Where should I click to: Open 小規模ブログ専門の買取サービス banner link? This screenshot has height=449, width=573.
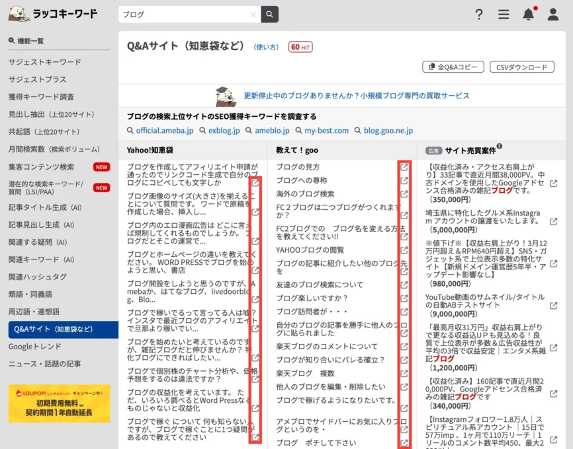[x=356, y=96]
